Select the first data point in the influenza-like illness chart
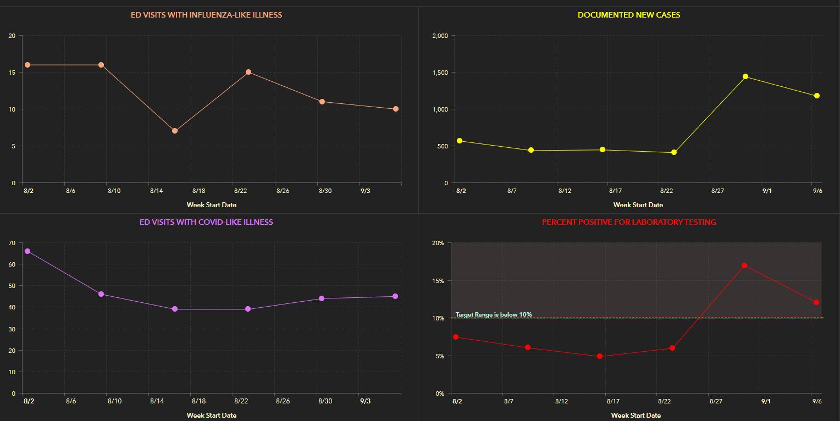This screenshot has height=421, width=840. (x=27, y=65)
